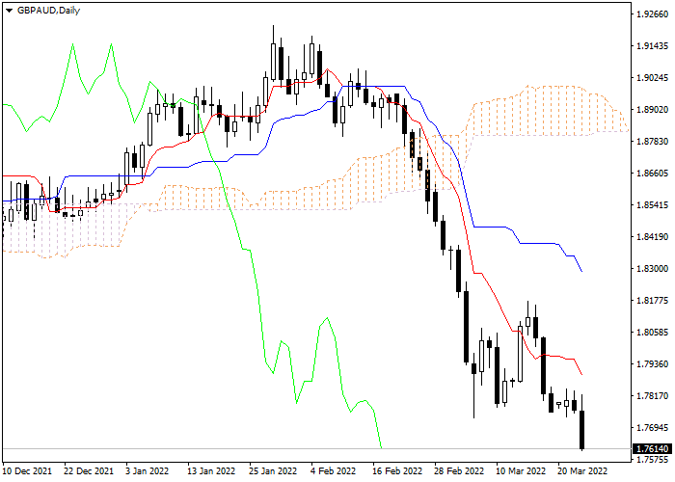Screen dimensions: 675x482
Task: Click price level 1.86605 on the axis
Action: (x=653, y=174)
